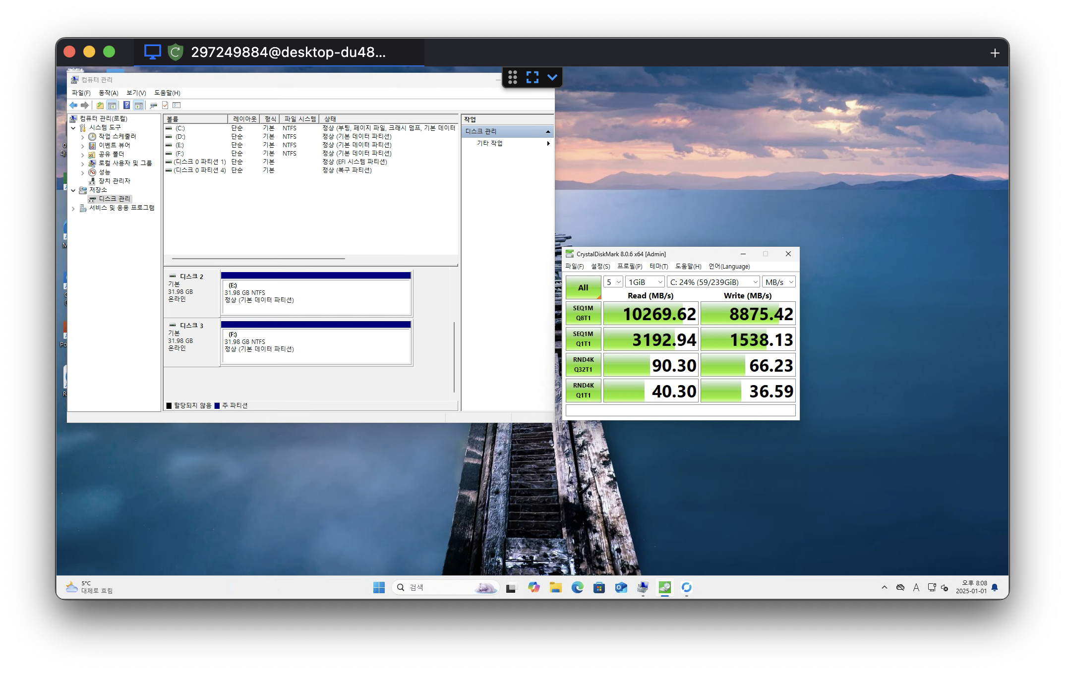The height and width of the screenshot is (673, 1065).
Task: Open the test count dropdown showing 5
Action: point(613,282)
